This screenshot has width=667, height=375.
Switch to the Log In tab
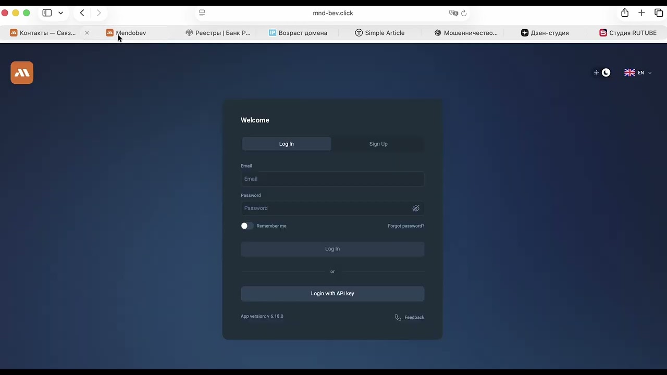[287, 144]
